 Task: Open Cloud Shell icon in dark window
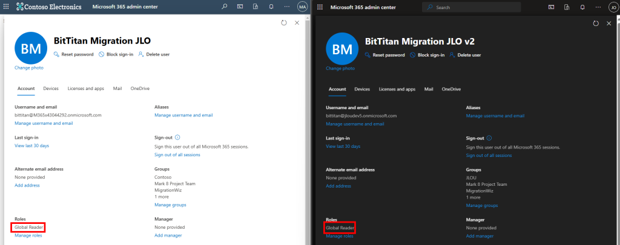(x=551, y=7)
